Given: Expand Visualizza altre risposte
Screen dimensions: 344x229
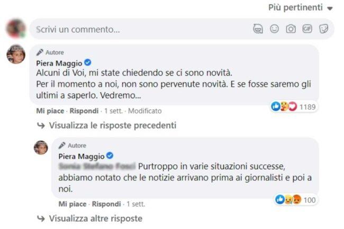Looking at the screenshot, I should [x=95, y=218].
